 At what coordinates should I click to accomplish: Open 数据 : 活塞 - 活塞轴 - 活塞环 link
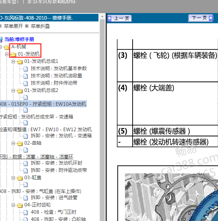click(x=43, y=157)
